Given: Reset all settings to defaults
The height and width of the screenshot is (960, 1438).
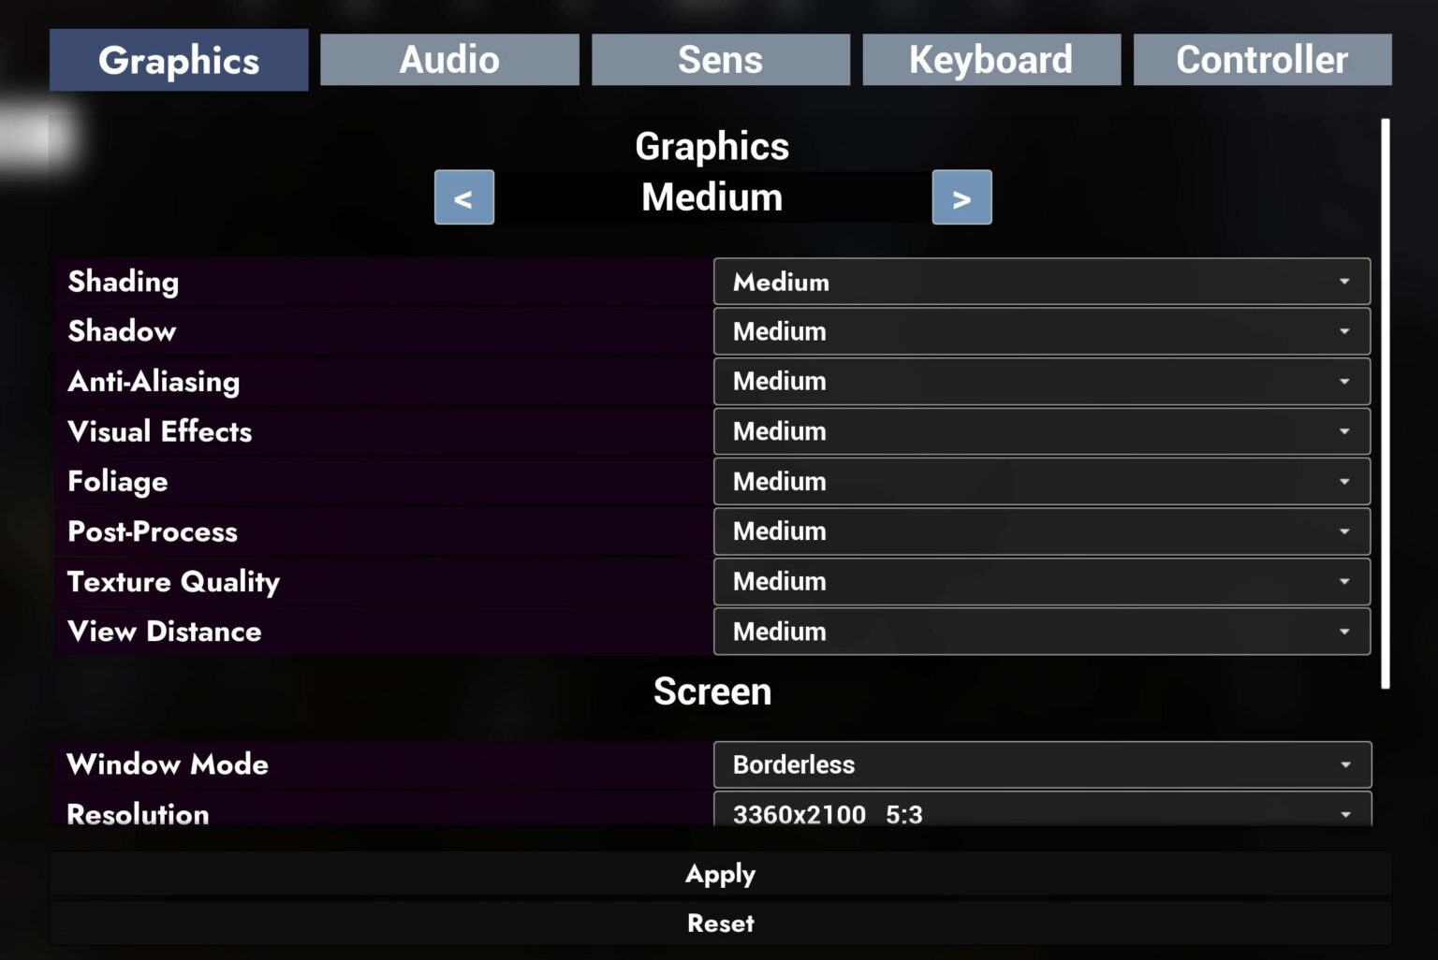Looking at the screenshot, I should [x=719, y=923].
